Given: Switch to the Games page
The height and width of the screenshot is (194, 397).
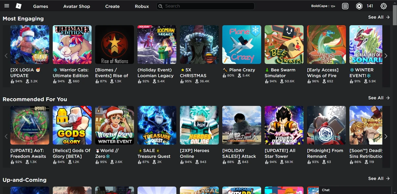Looking at the screenshot, I should [x=40, y=6].
